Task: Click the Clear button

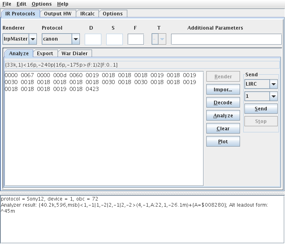Action: point(223,129)
